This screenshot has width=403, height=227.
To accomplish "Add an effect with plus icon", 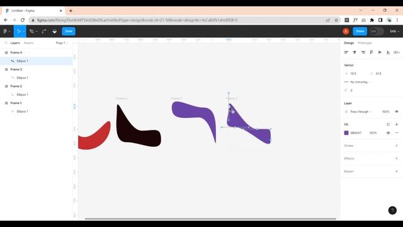I will (397, 158).
